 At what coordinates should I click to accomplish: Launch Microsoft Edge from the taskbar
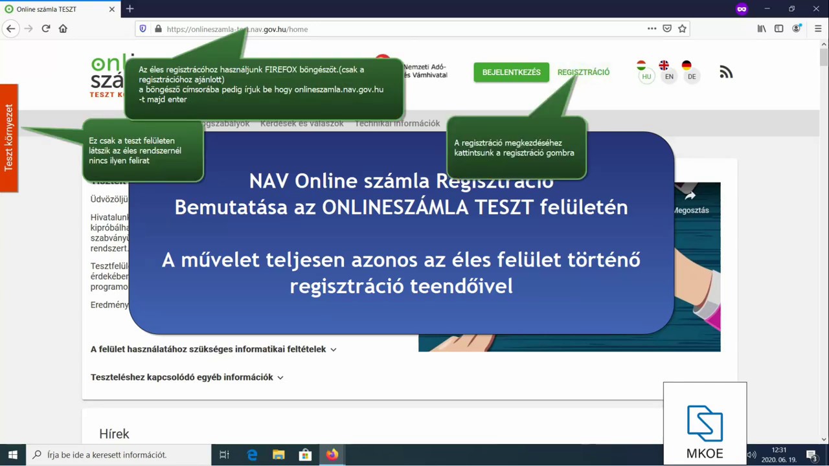tap(252, 455)
